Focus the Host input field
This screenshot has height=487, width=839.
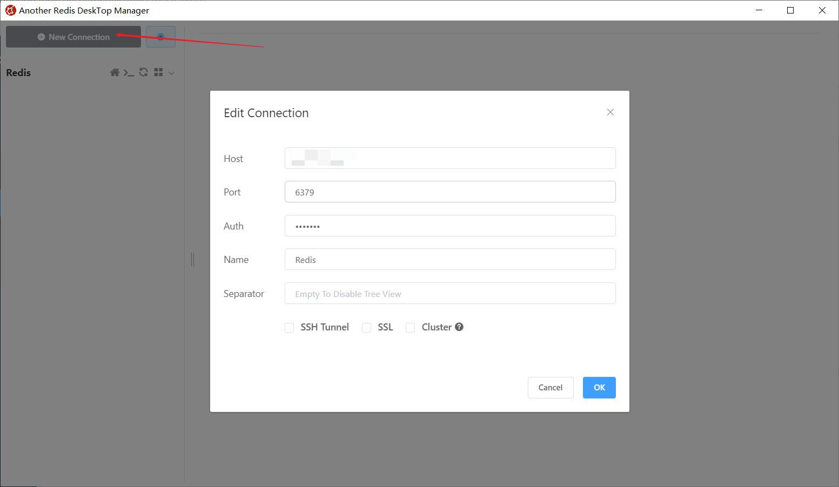[450, 158]
